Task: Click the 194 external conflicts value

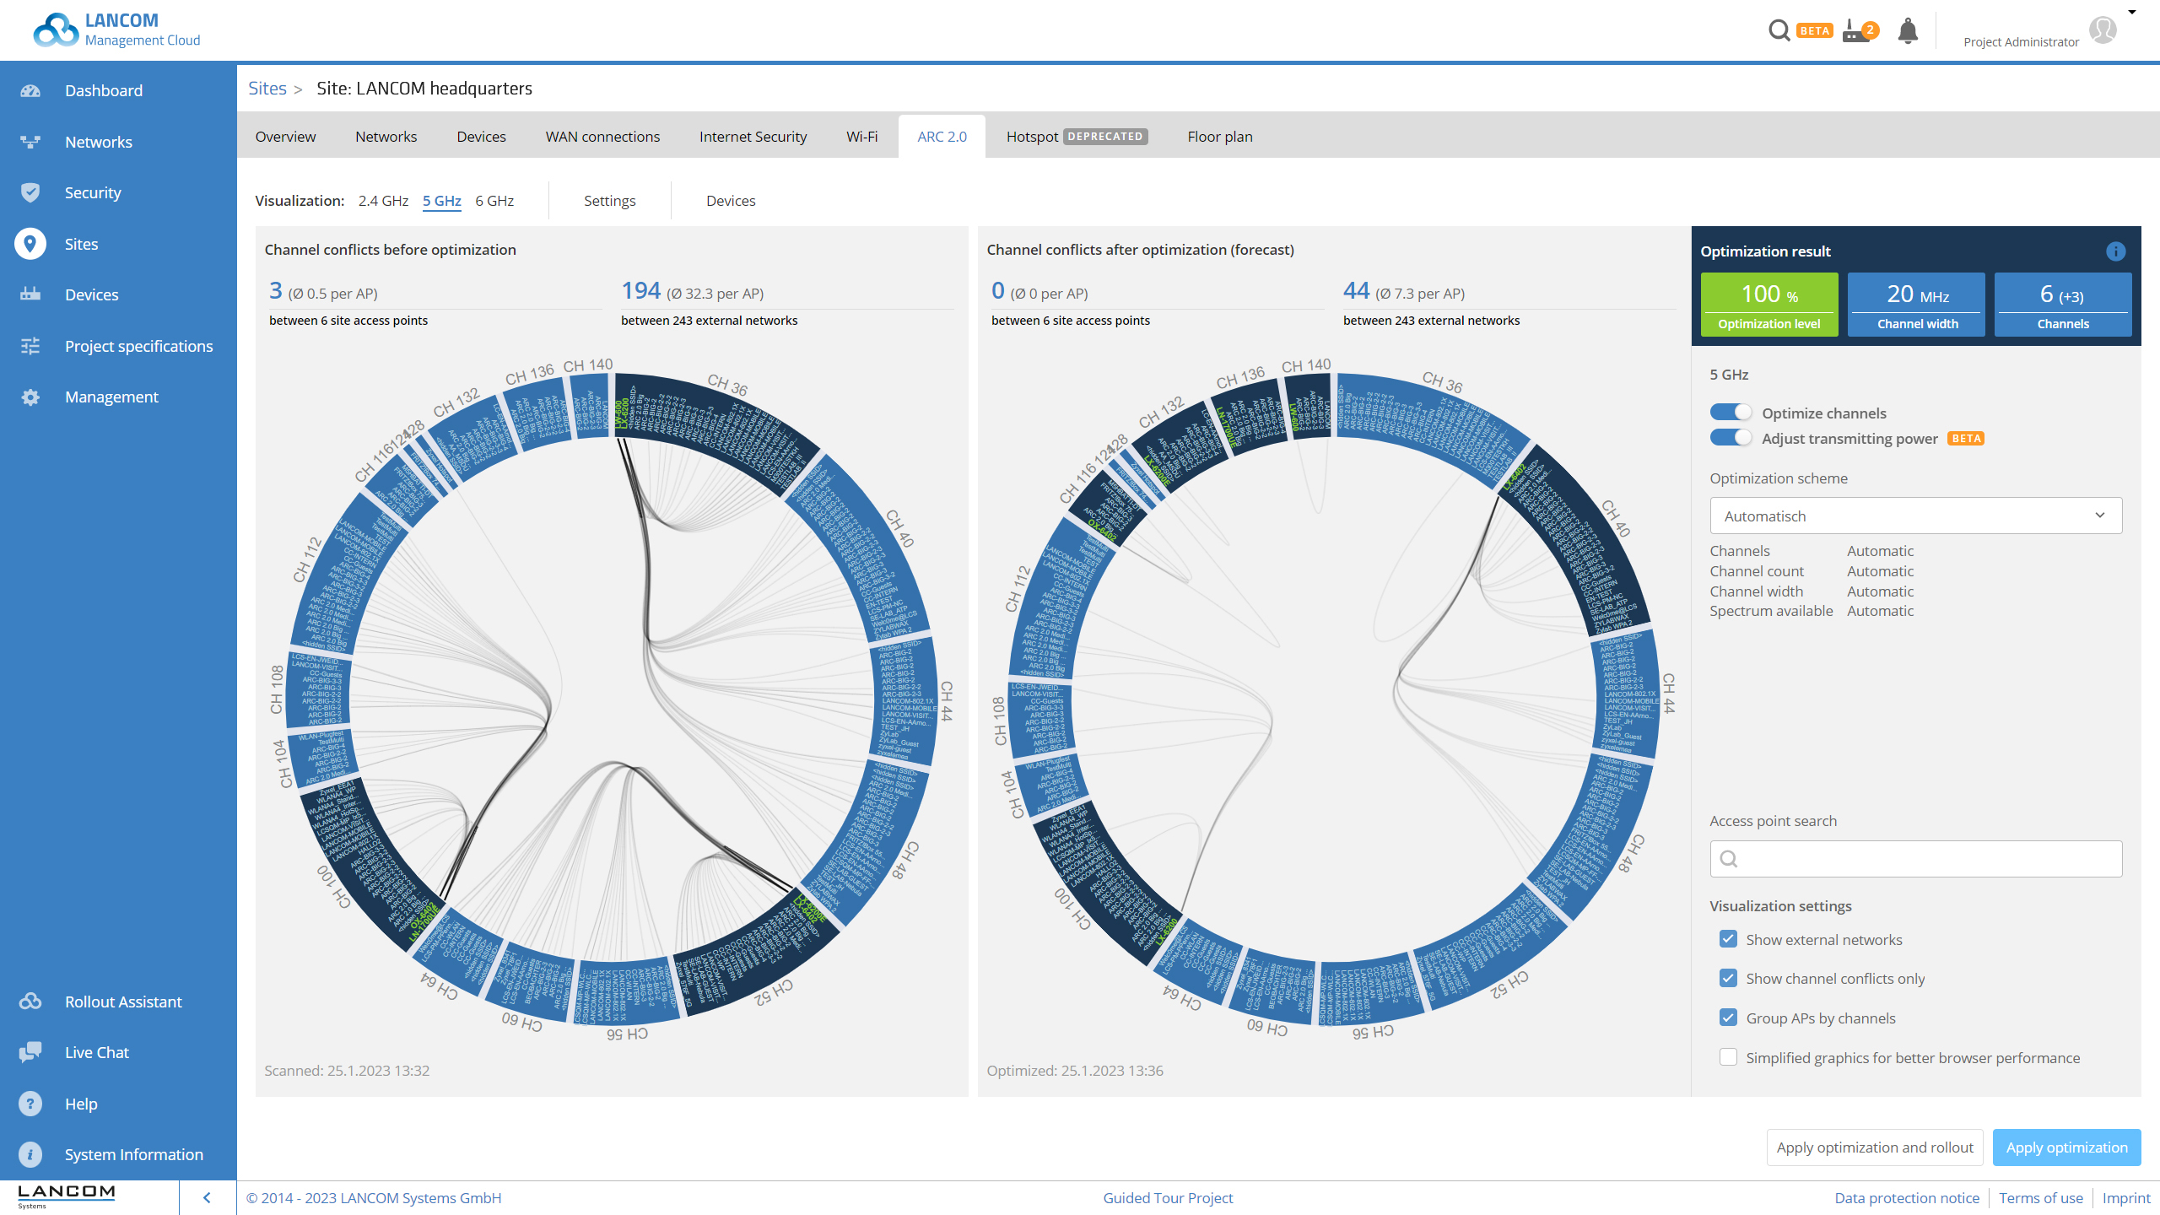Action: pyautogui.click(x=640, y=291)
